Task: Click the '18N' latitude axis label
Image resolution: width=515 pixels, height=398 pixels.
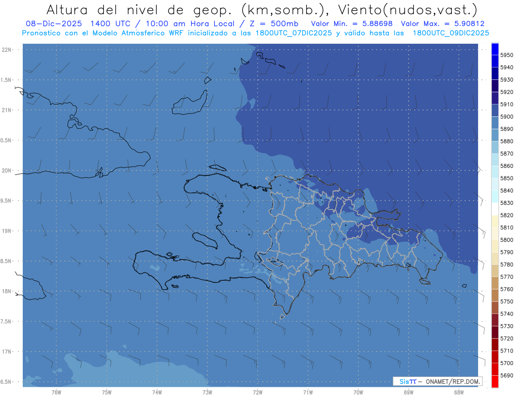Action: [7, 291]
